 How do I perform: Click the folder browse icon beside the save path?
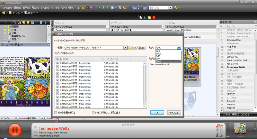[130, 48]
